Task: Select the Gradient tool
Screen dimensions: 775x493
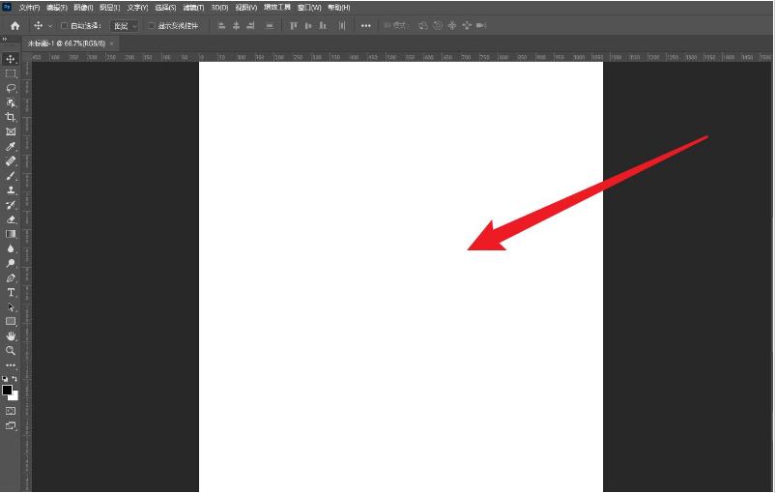Action: coord(11,234)
